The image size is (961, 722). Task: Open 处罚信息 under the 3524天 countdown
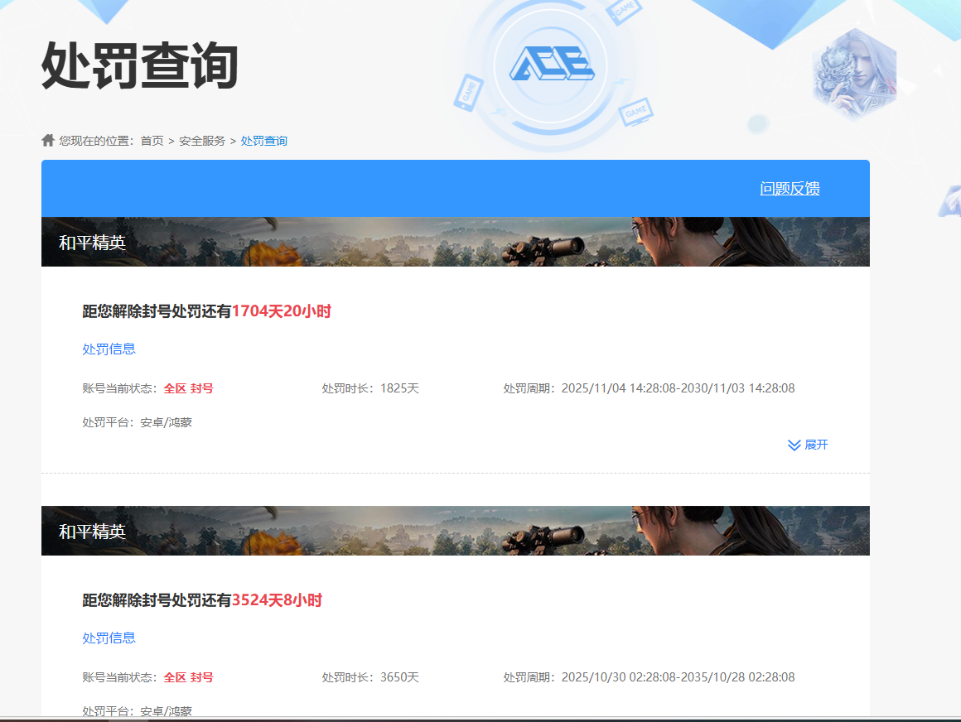click(x=109, y=638)
